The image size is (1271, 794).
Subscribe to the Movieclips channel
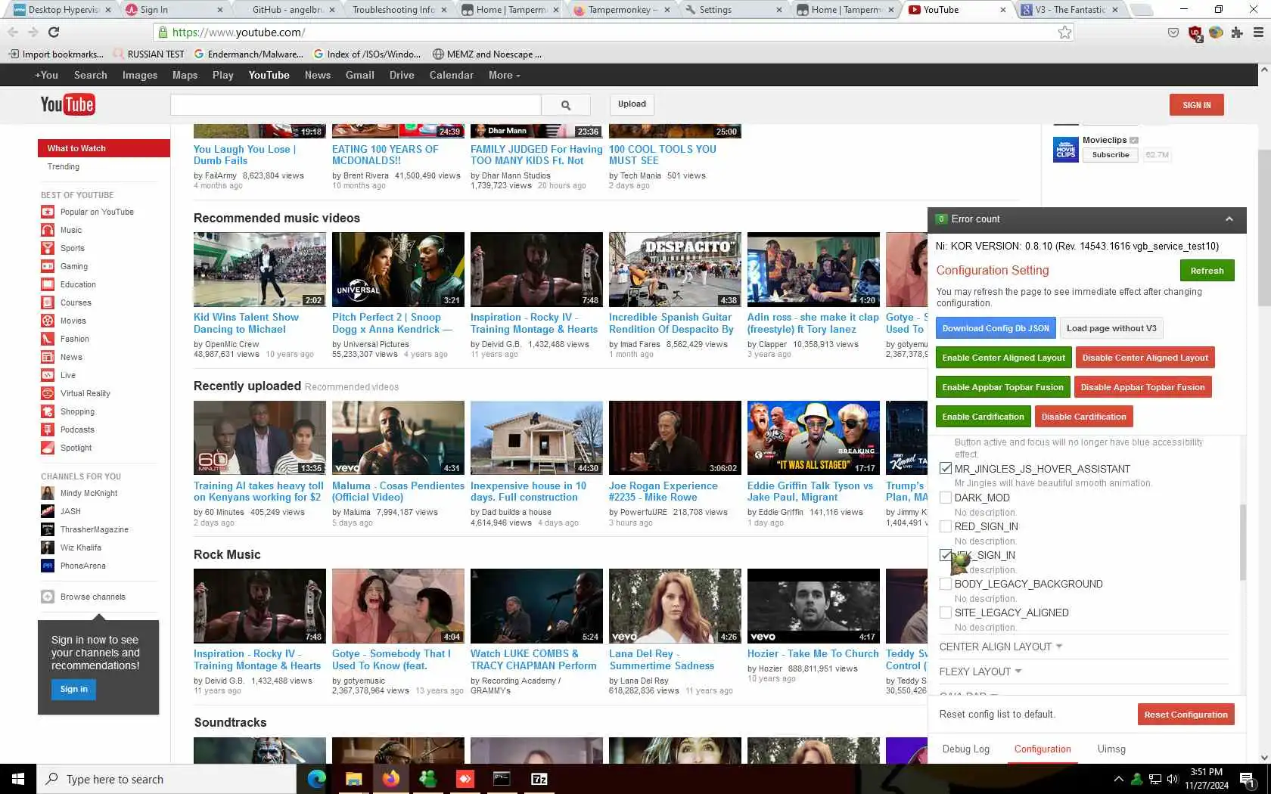click(1110, 155)
